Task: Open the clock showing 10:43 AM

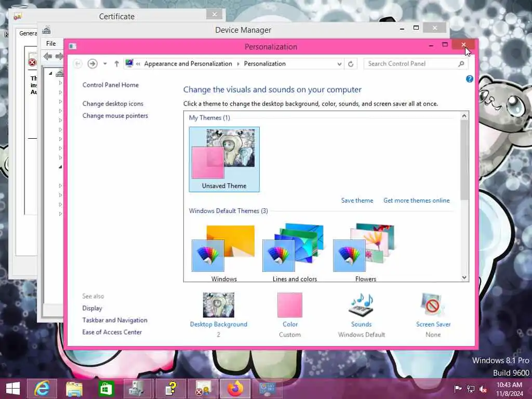Action: point(509,389)
